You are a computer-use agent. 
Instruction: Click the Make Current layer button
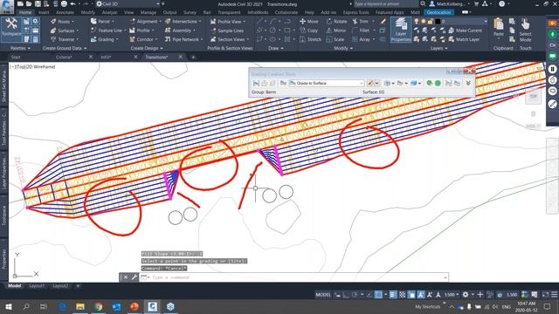coord(466,31)
